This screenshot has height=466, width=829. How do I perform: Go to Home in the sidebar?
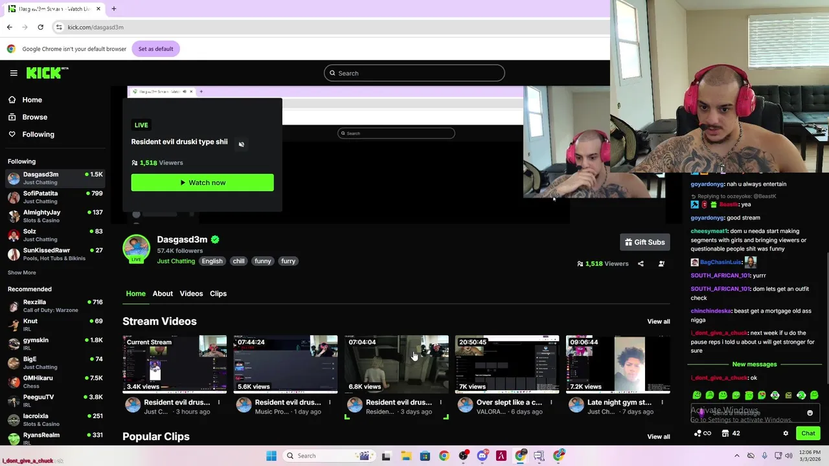tap(32, 100)
